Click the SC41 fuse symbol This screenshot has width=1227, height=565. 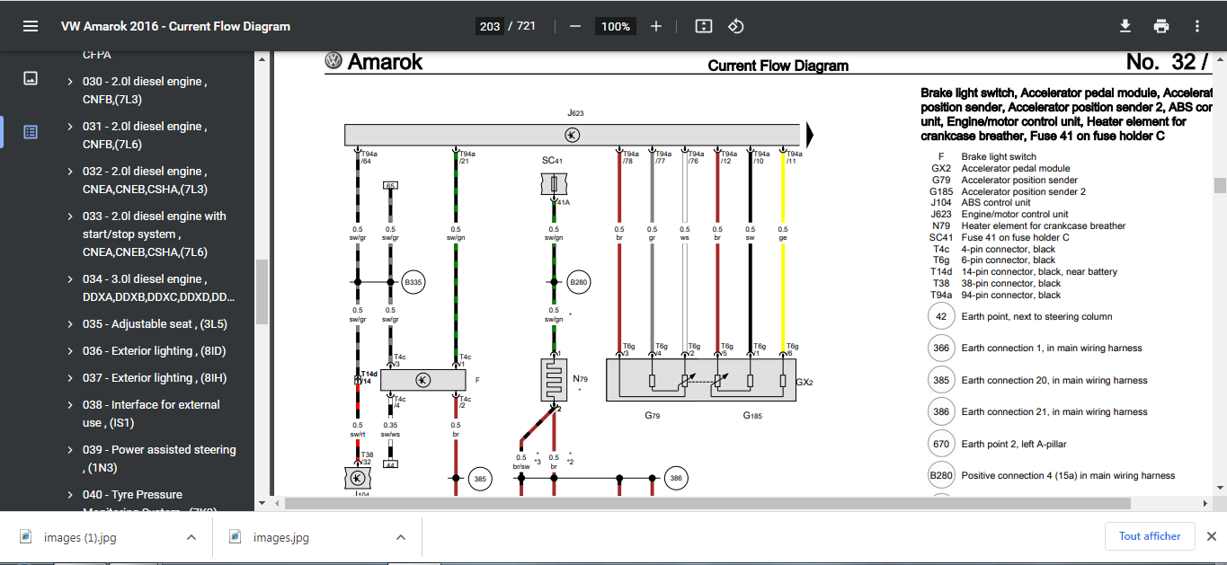click(x=553, y=184)
